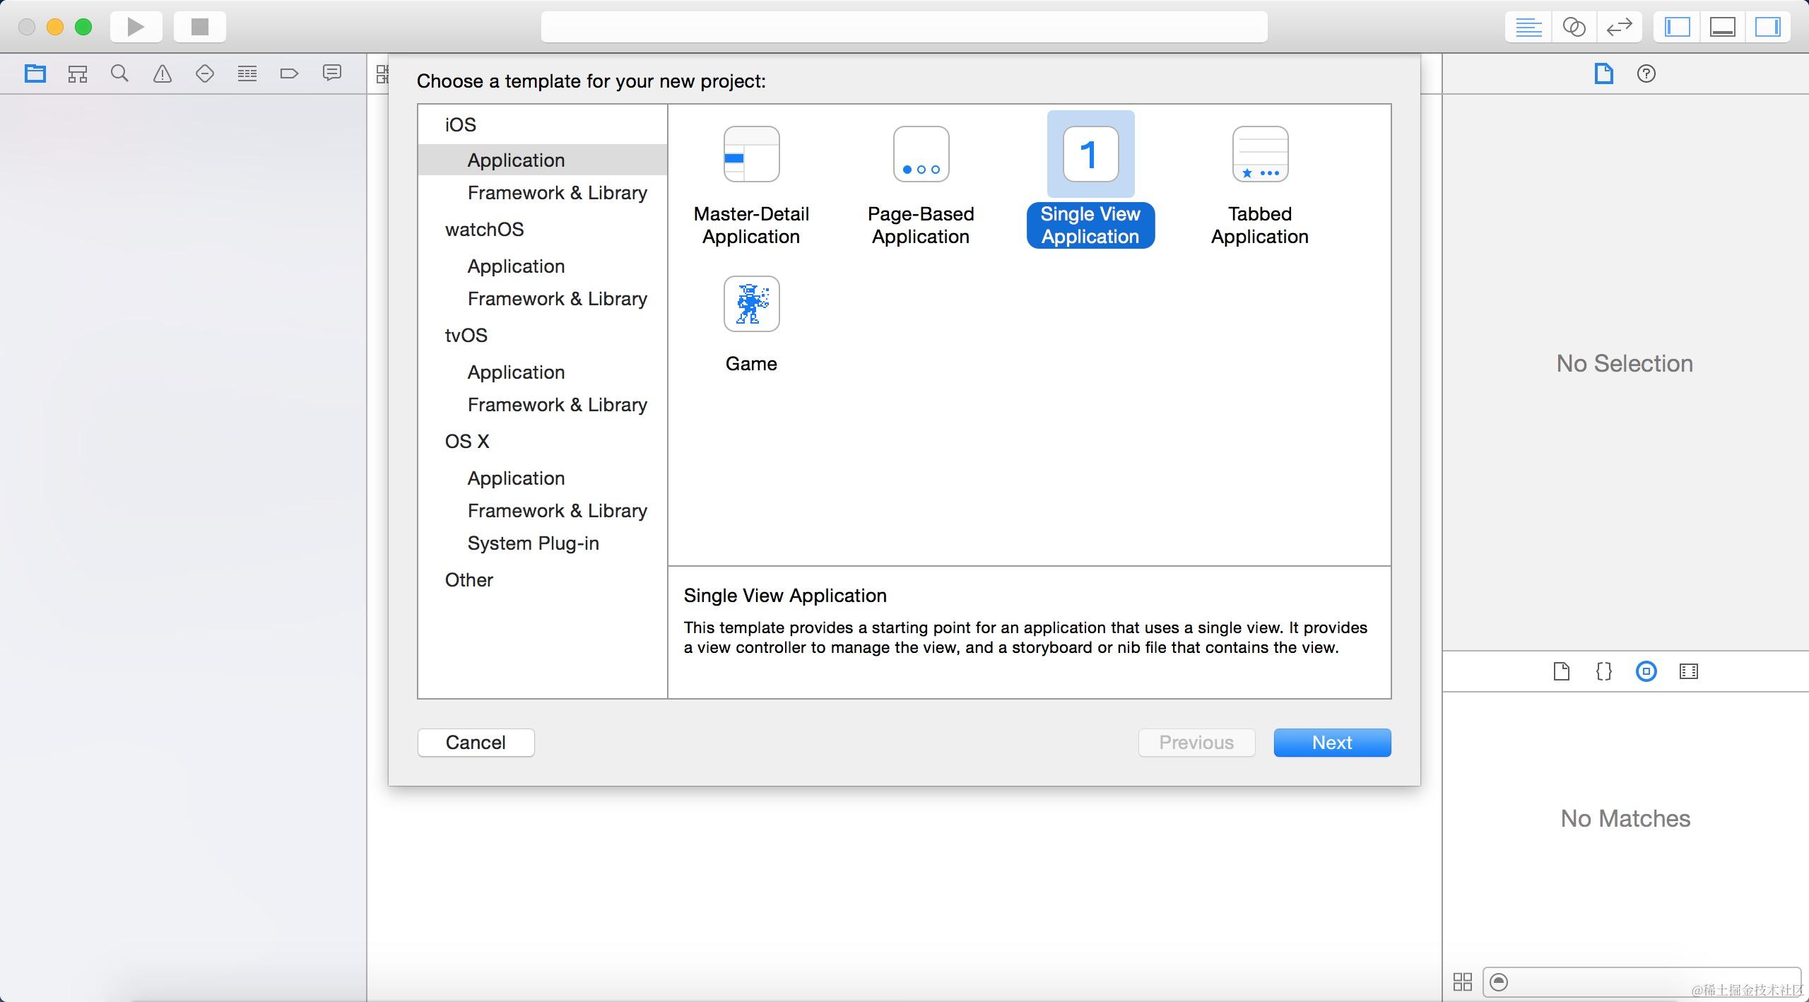The width and height of the screenshot is (1809, 1002).
Task: Open the Find navigator magnifier icon
Action: [x=119, y=73]
